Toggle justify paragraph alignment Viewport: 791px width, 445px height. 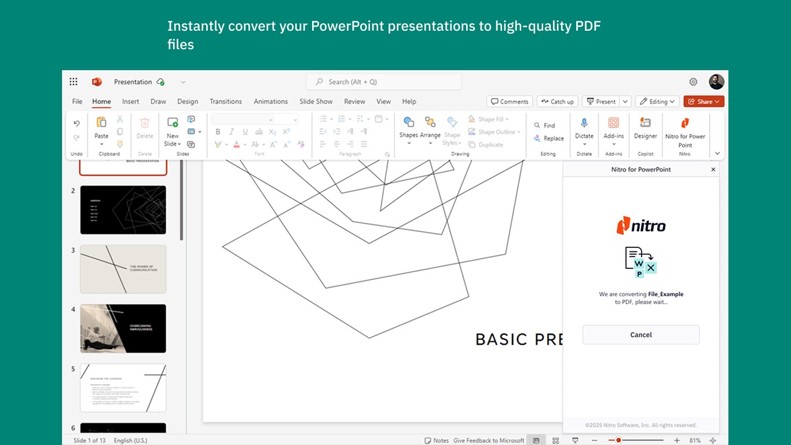pos(364,144)
